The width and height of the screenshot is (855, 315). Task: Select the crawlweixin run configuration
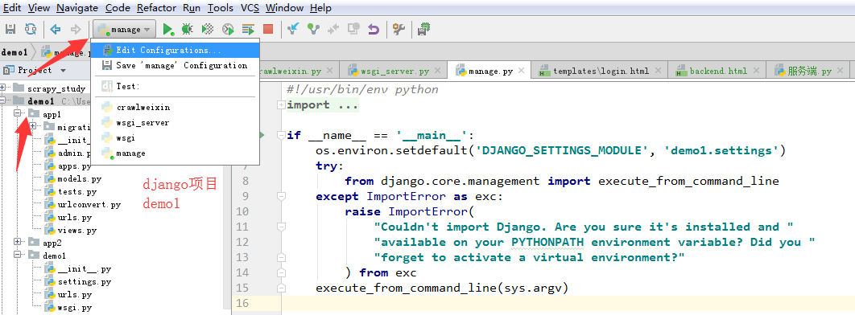click(176, 107)
